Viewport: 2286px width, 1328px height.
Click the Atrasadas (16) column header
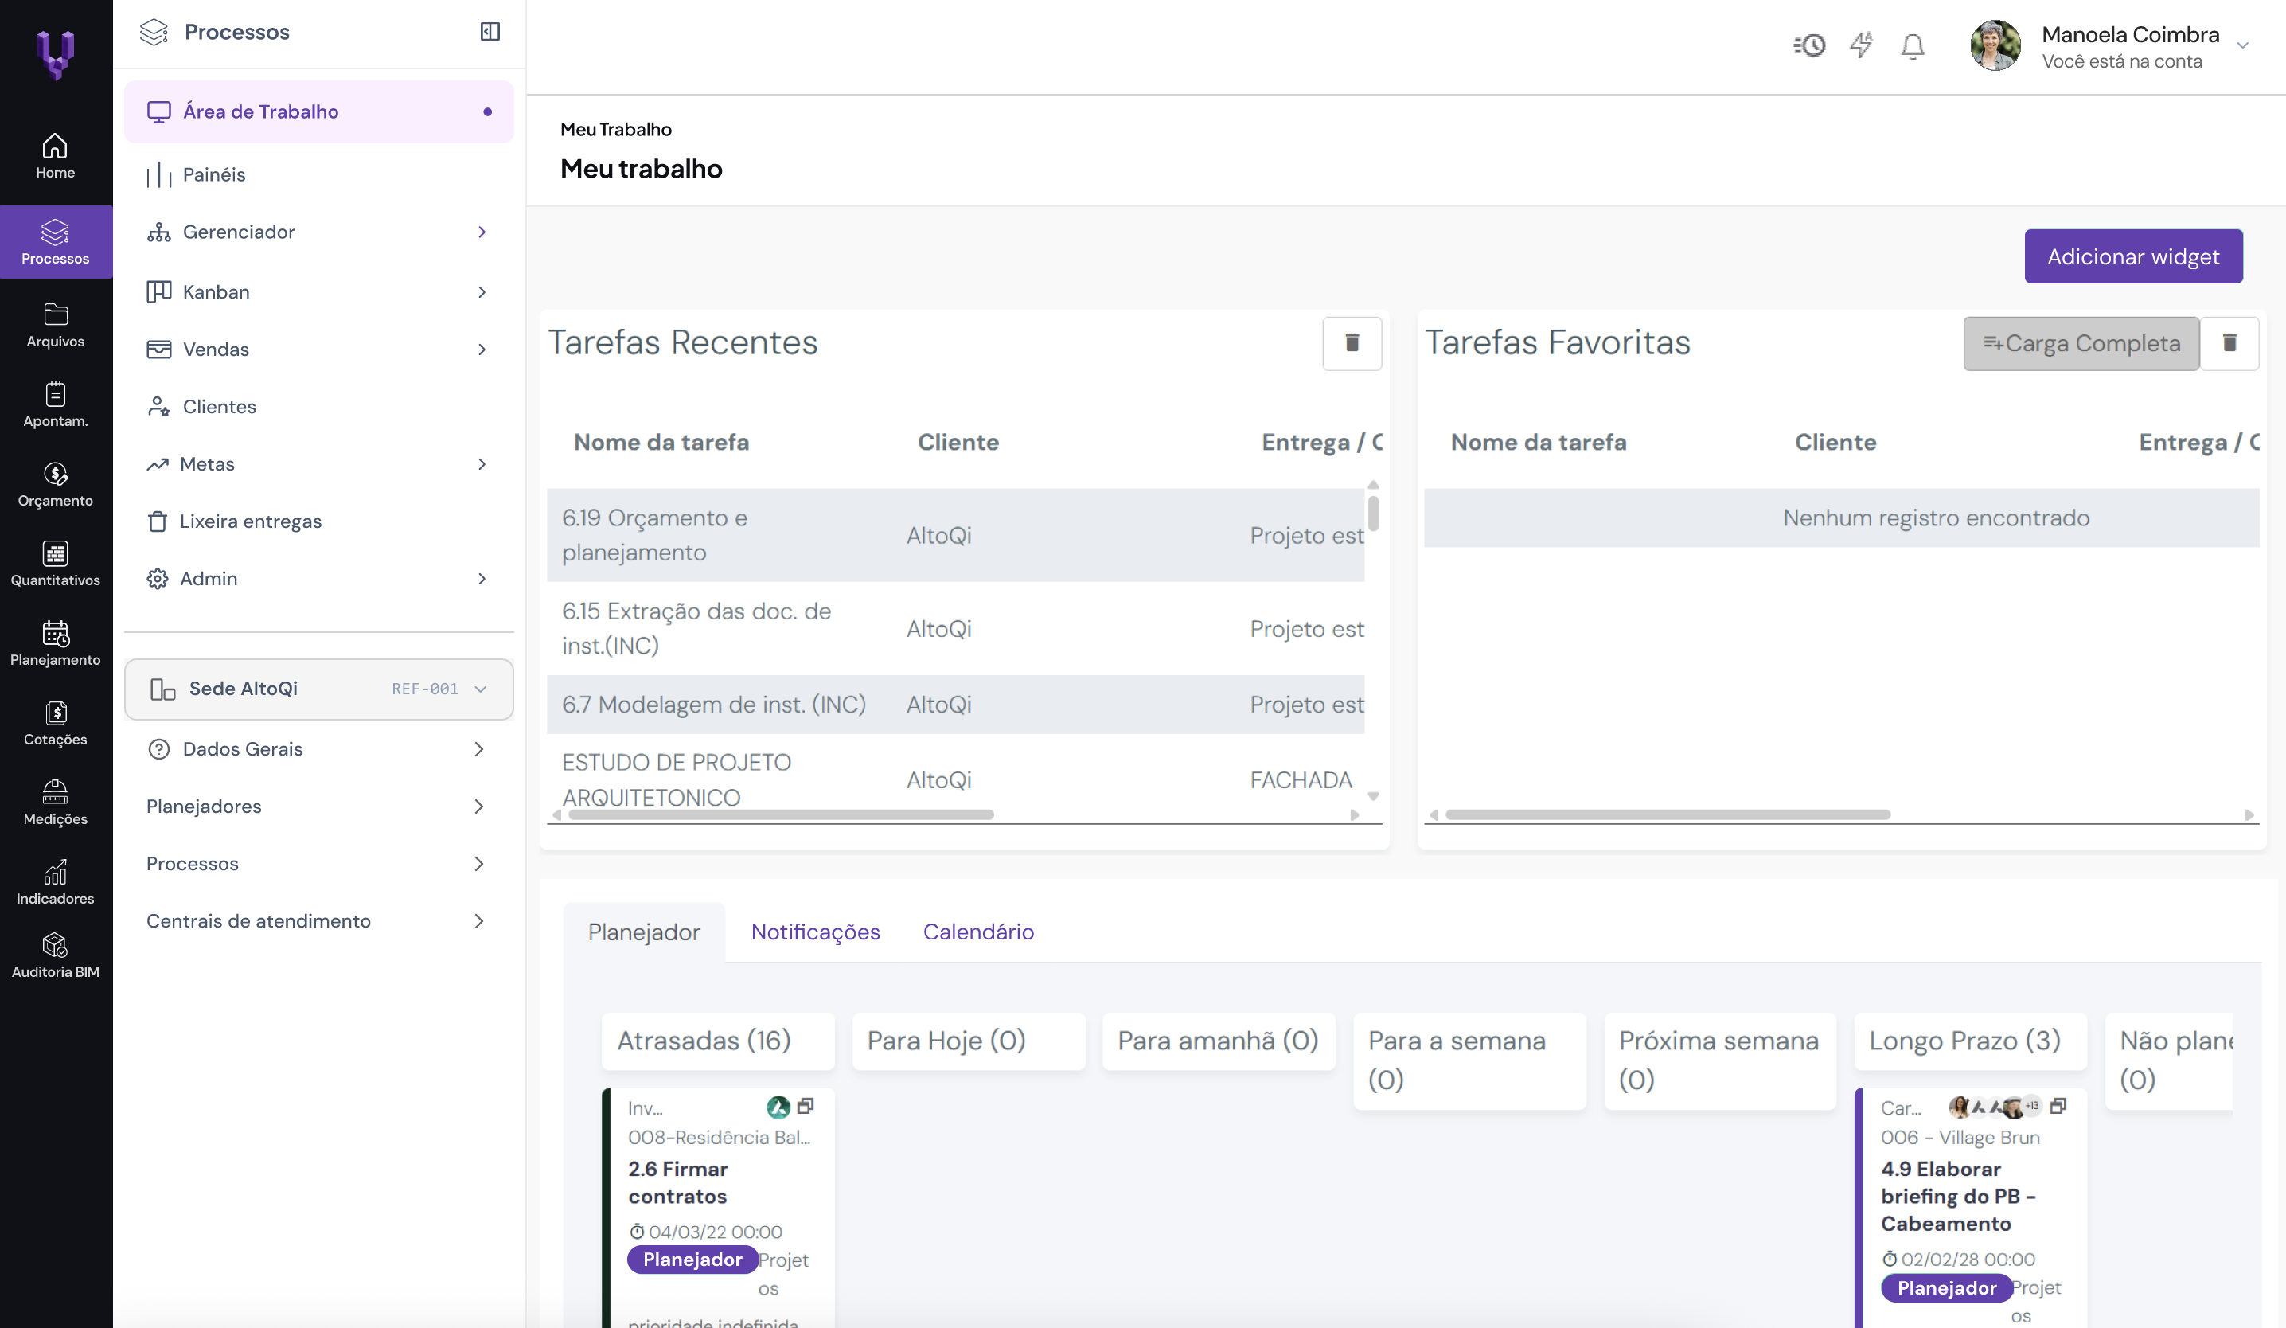point(717,1041)
